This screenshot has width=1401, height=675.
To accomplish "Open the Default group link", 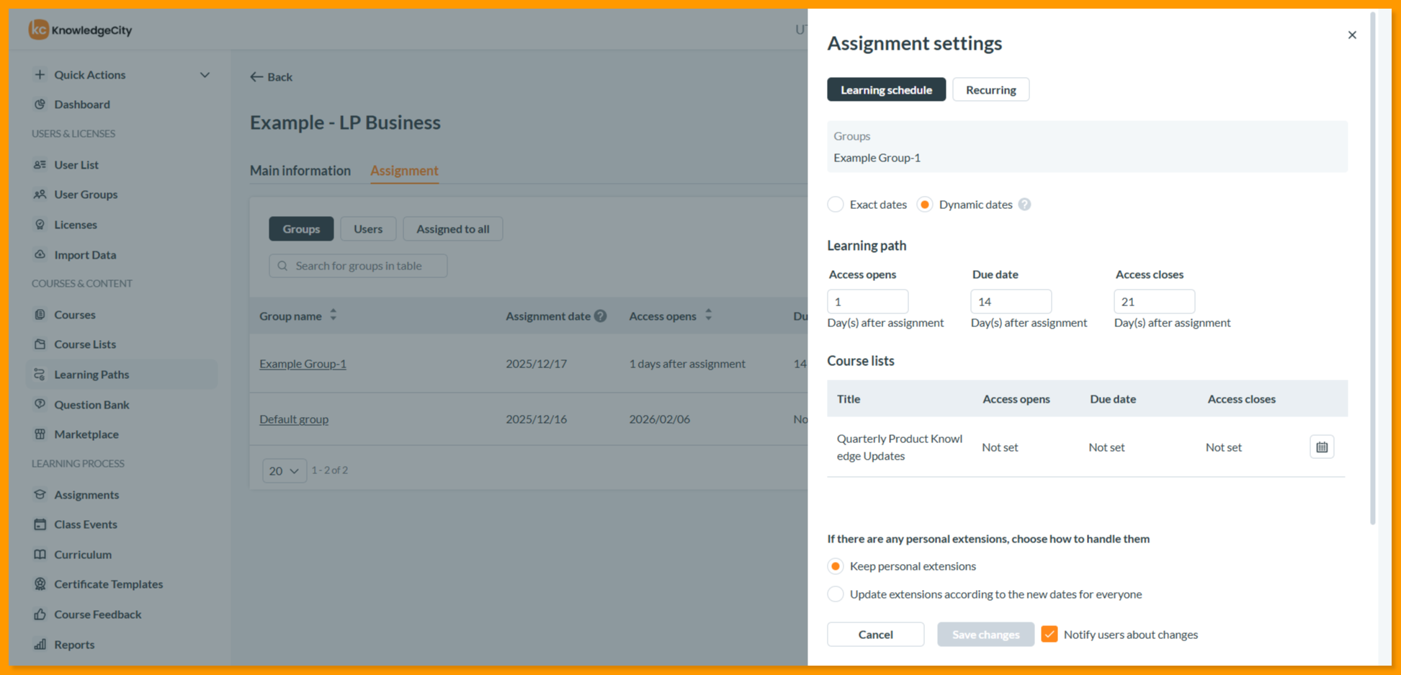I will click(x=294, y=419).
